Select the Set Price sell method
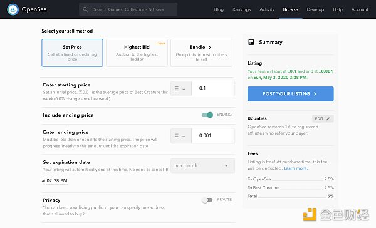 pos(72,53)
